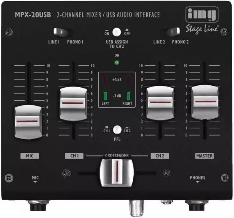Click the CH 1 label left of the PFL button
The image size is (234, 218).
106,130
